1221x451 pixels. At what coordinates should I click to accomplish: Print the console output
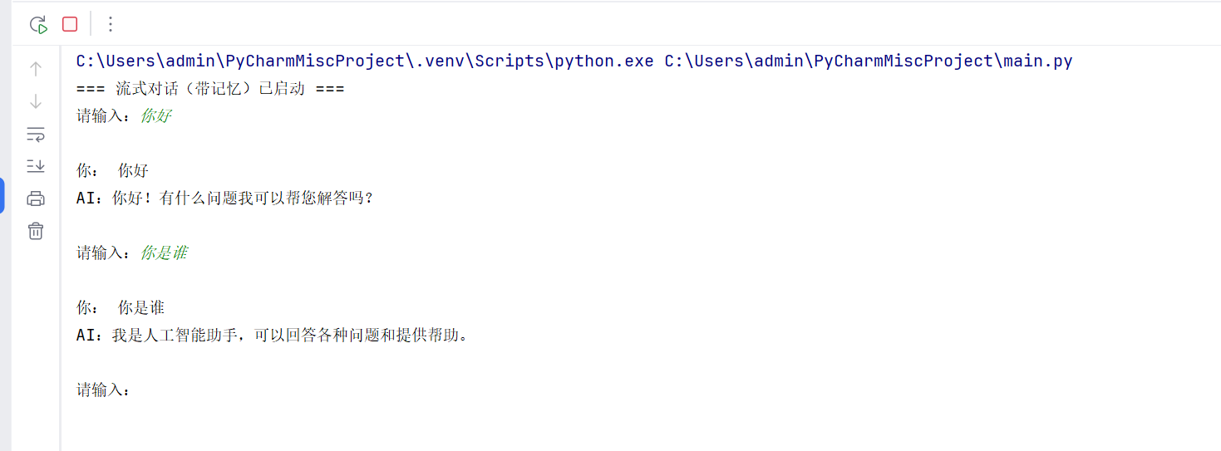[36, 199]
